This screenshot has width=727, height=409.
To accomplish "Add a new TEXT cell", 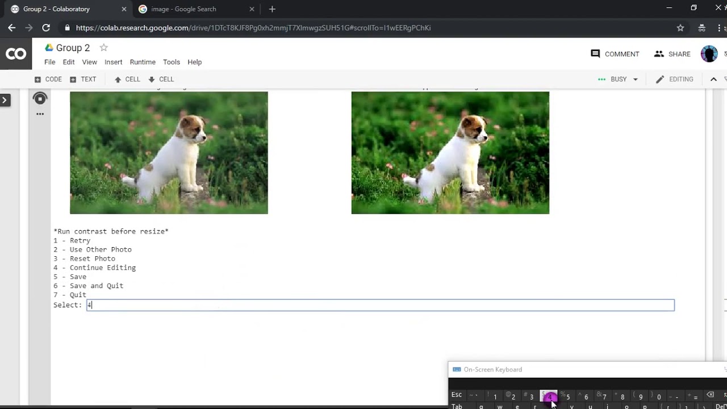I will [83, 80].
